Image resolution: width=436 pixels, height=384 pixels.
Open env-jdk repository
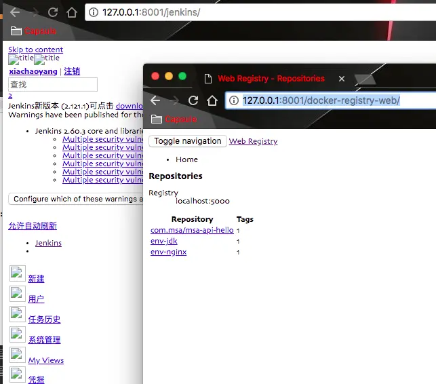[164, 241]
